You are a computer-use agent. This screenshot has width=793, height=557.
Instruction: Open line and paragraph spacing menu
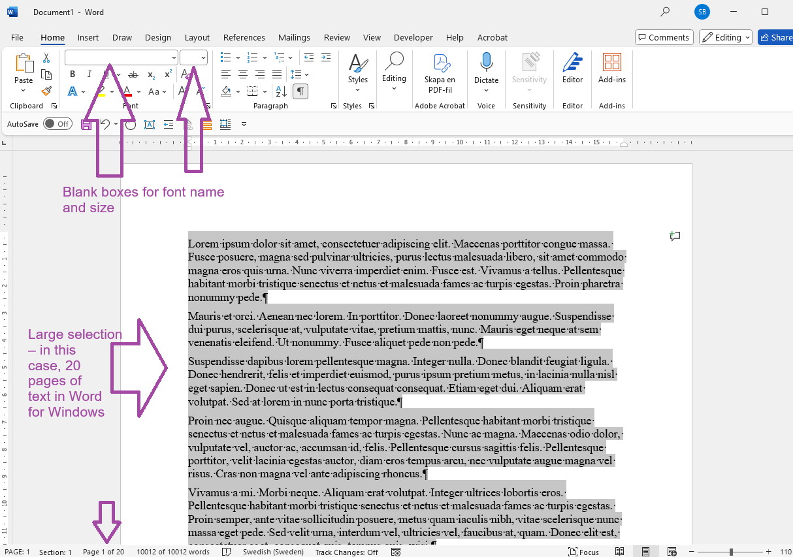(x=299, y=74)
